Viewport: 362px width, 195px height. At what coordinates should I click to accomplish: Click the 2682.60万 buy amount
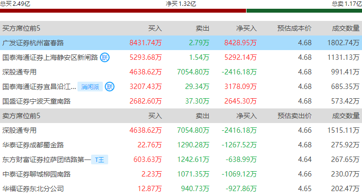pos(146,101)
